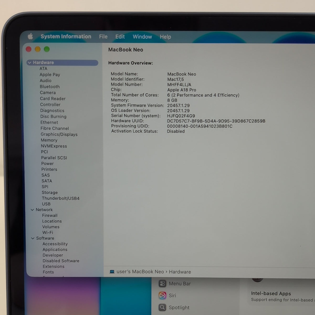Viewport: 315px width, 315px height.
Task: Collapse the Network section
Action: [x=32, y=210]
